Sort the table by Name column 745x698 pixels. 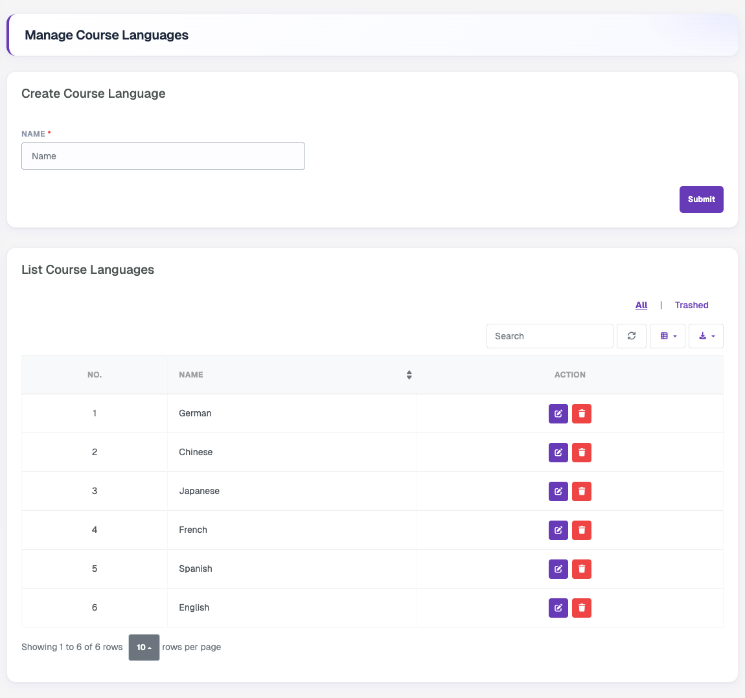tap(292, 375)
